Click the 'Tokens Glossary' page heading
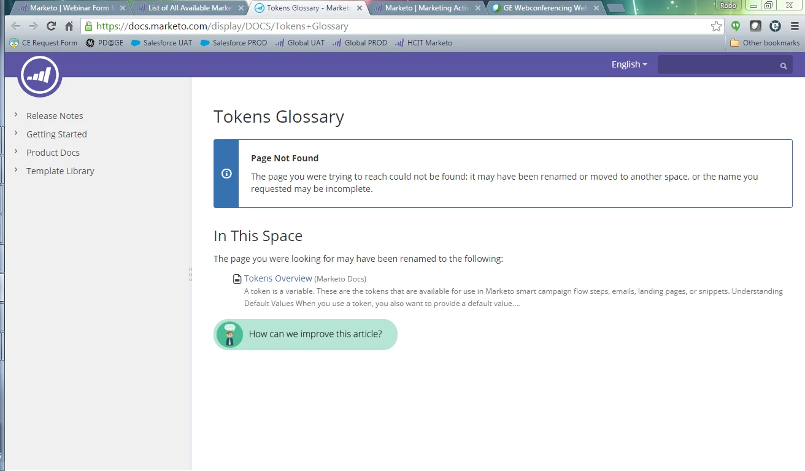Viewport: 805px width, 471px height. (x=279, y=117)
